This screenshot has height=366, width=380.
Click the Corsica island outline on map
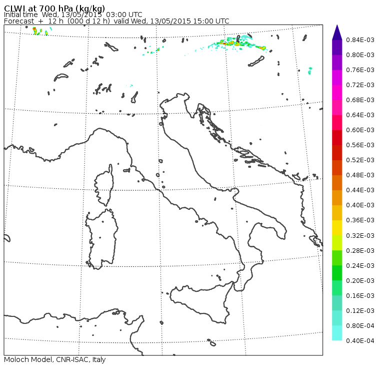point(104,185)
